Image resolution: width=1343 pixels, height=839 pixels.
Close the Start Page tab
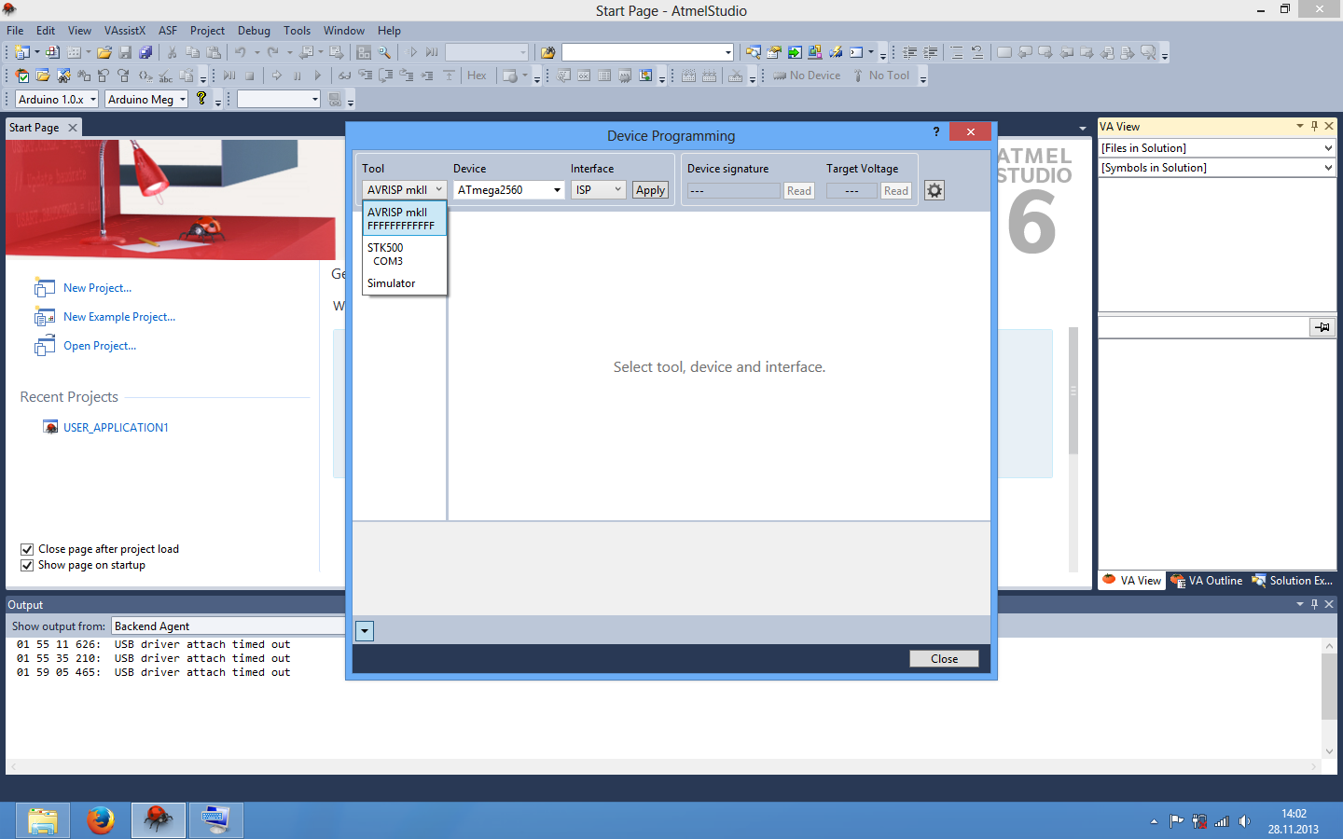[x=73, y=128]
